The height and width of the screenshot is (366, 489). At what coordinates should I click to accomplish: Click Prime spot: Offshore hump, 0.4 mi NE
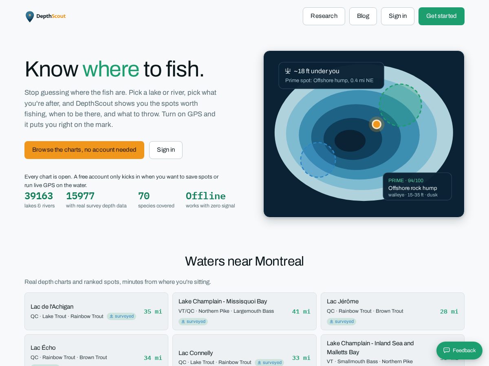(x=329, y=81)
